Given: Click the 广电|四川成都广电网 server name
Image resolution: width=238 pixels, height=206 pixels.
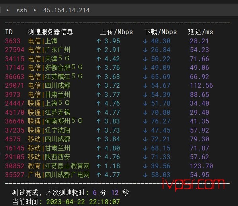Looking at the screenshot, I should pos(59,175).
